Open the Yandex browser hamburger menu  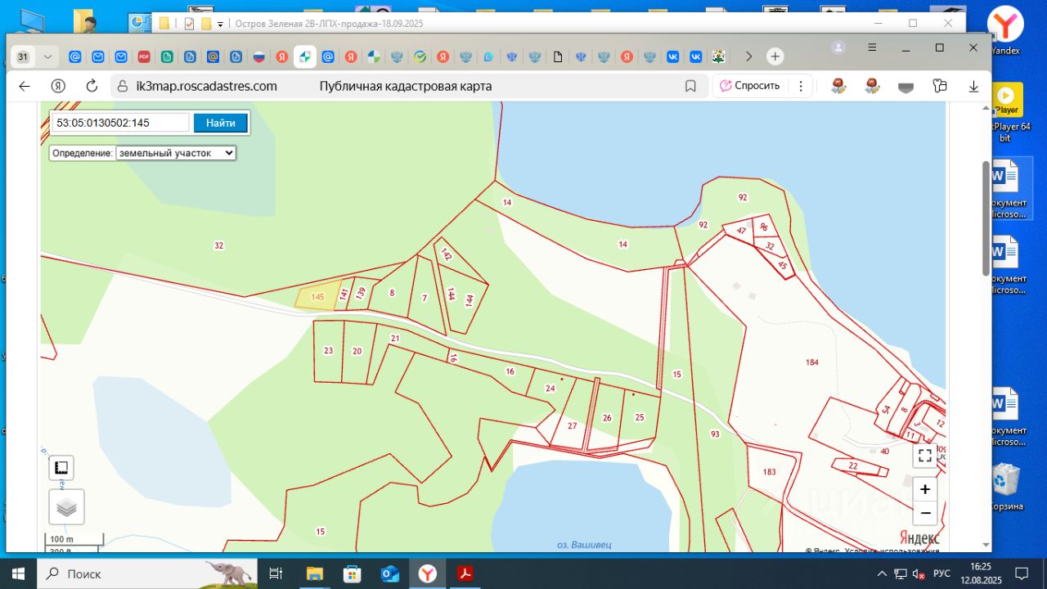[x=873, y=47]
